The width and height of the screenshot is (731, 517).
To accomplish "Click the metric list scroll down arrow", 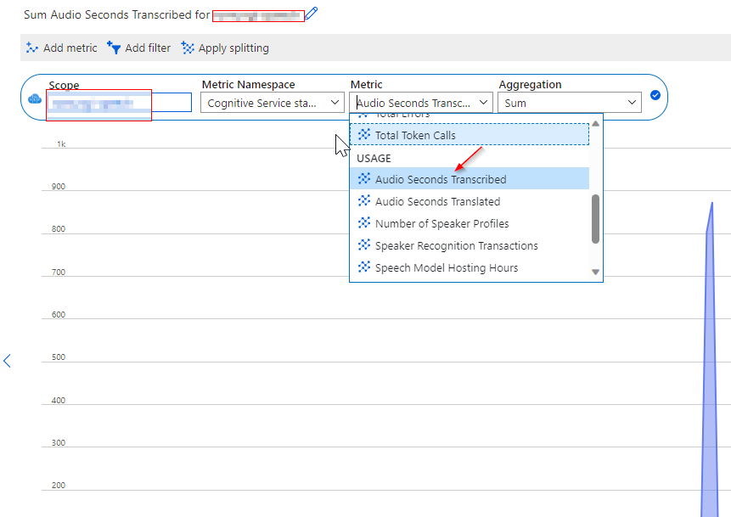I will point(595,272).
